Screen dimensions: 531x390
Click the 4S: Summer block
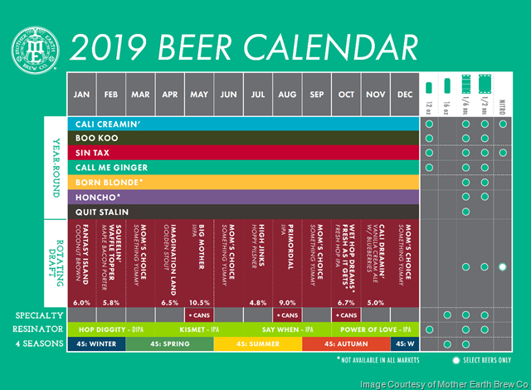258,344
